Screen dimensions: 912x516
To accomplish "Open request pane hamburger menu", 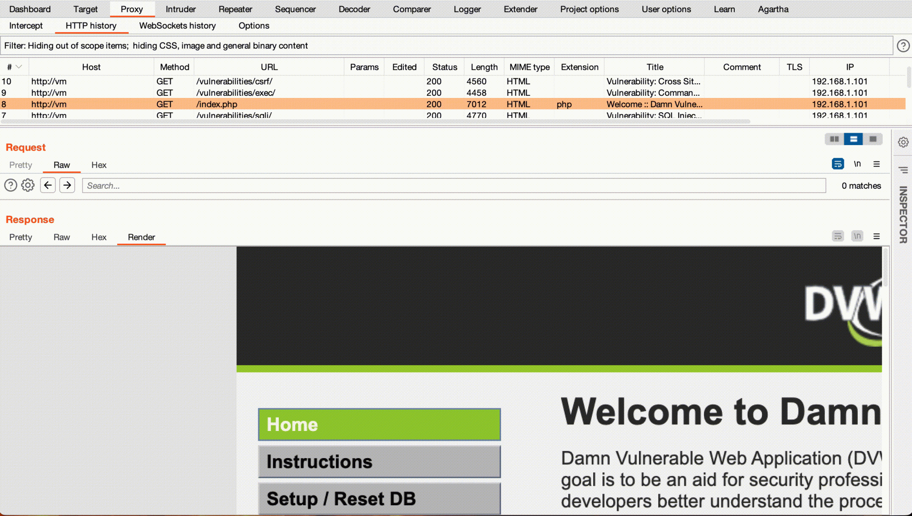I will coord(876,164).
